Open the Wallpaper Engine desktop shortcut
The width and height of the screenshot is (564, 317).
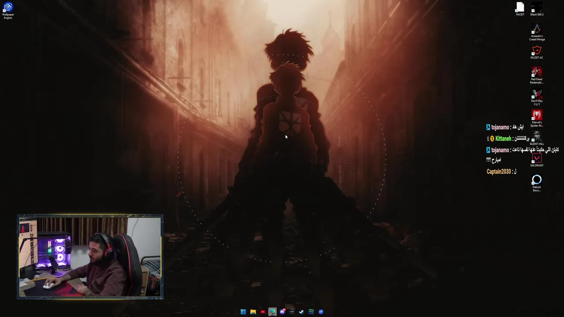point(8,11)
